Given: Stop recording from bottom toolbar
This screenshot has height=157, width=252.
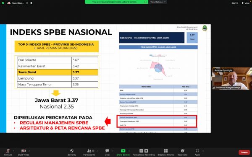Looking at the screenshot, I should point(146,151).
